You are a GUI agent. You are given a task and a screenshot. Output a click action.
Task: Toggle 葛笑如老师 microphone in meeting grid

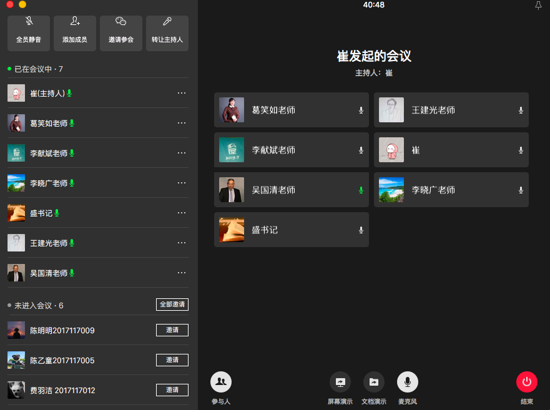(x=361, y=110)
